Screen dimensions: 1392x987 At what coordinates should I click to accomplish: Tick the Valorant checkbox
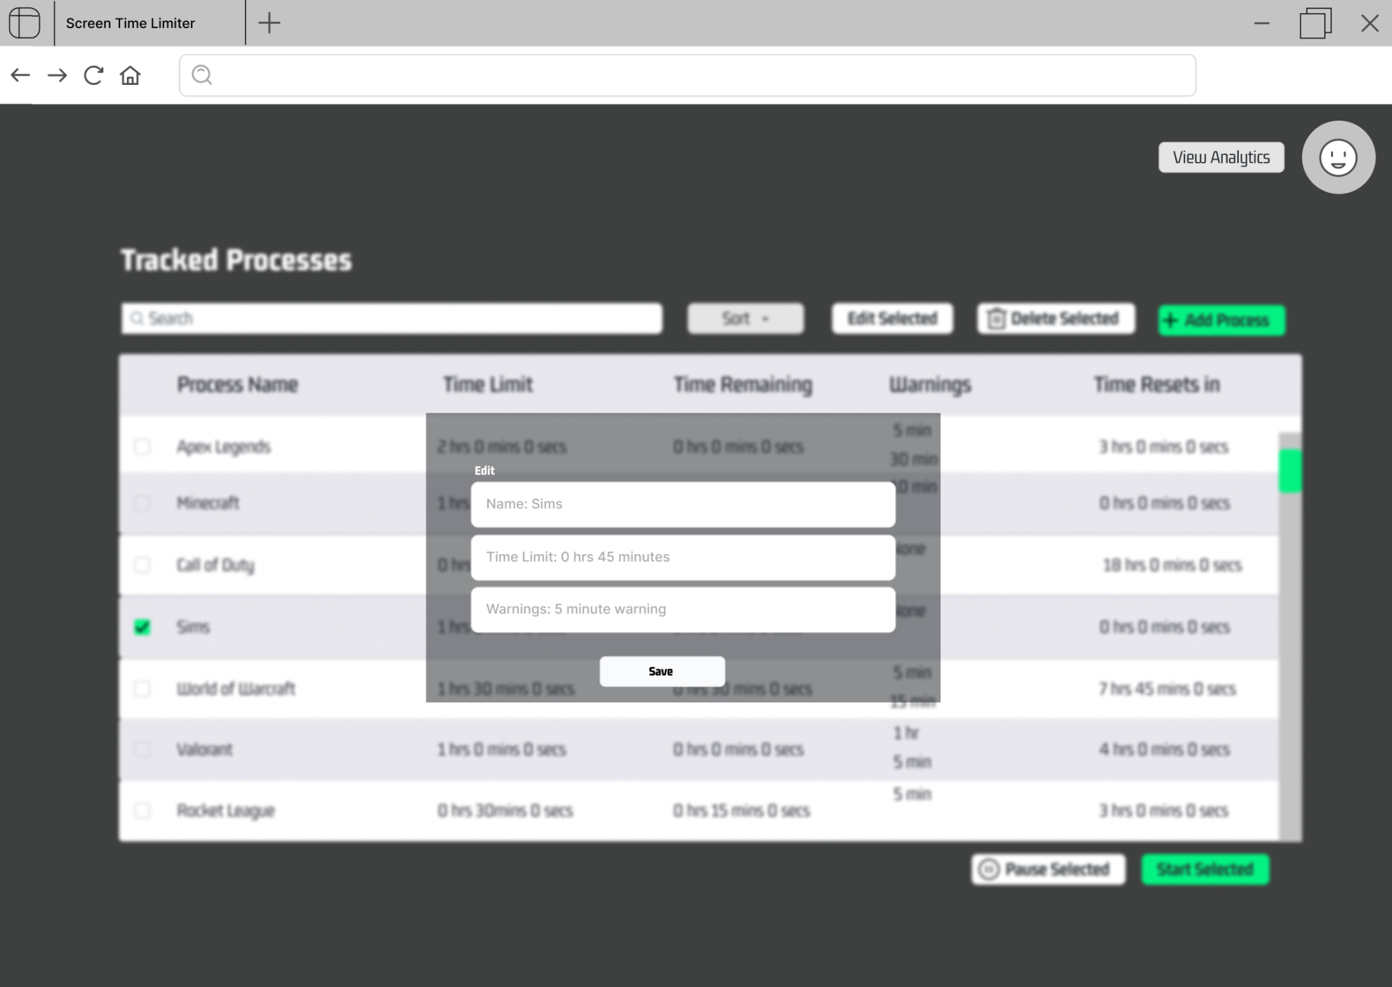142,749
